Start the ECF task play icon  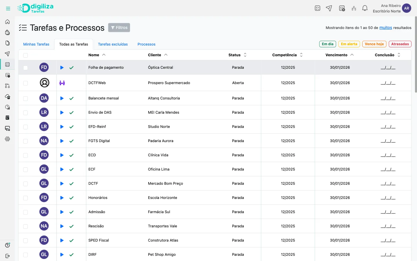tap(62, 169)
